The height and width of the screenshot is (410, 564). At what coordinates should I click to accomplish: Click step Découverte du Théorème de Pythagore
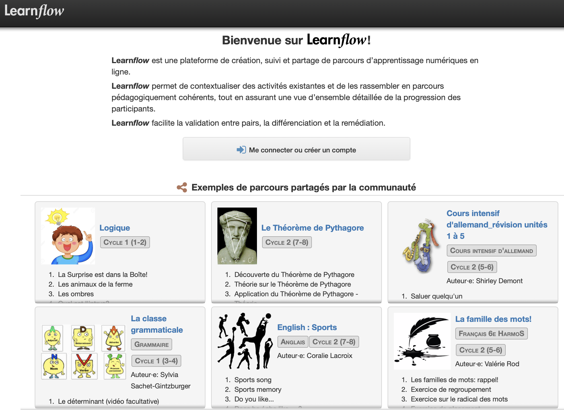pos(294,275)
